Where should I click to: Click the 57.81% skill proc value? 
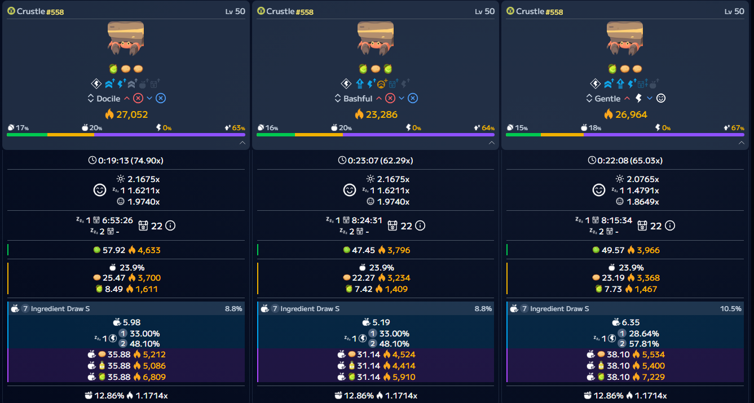(x=644, y=344)
